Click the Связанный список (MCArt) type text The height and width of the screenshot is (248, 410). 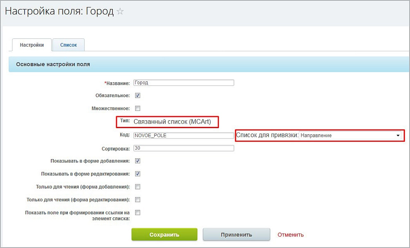point(172,122)
